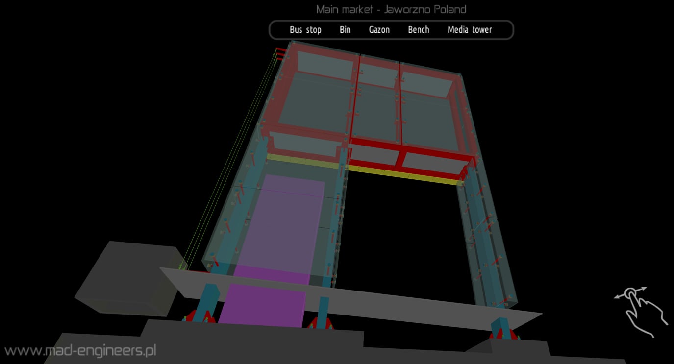The image size is (674, 364).
Task: Open the Media tower model
Action: 470,30
